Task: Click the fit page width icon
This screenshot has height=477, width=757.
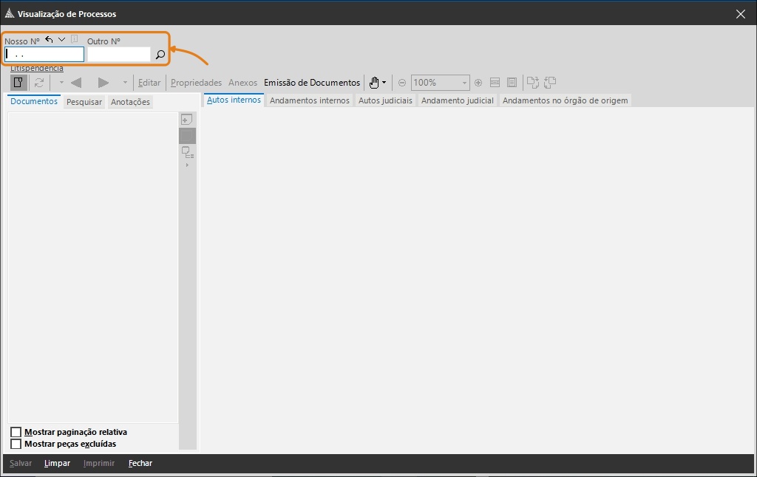Action: coord(495,83)
